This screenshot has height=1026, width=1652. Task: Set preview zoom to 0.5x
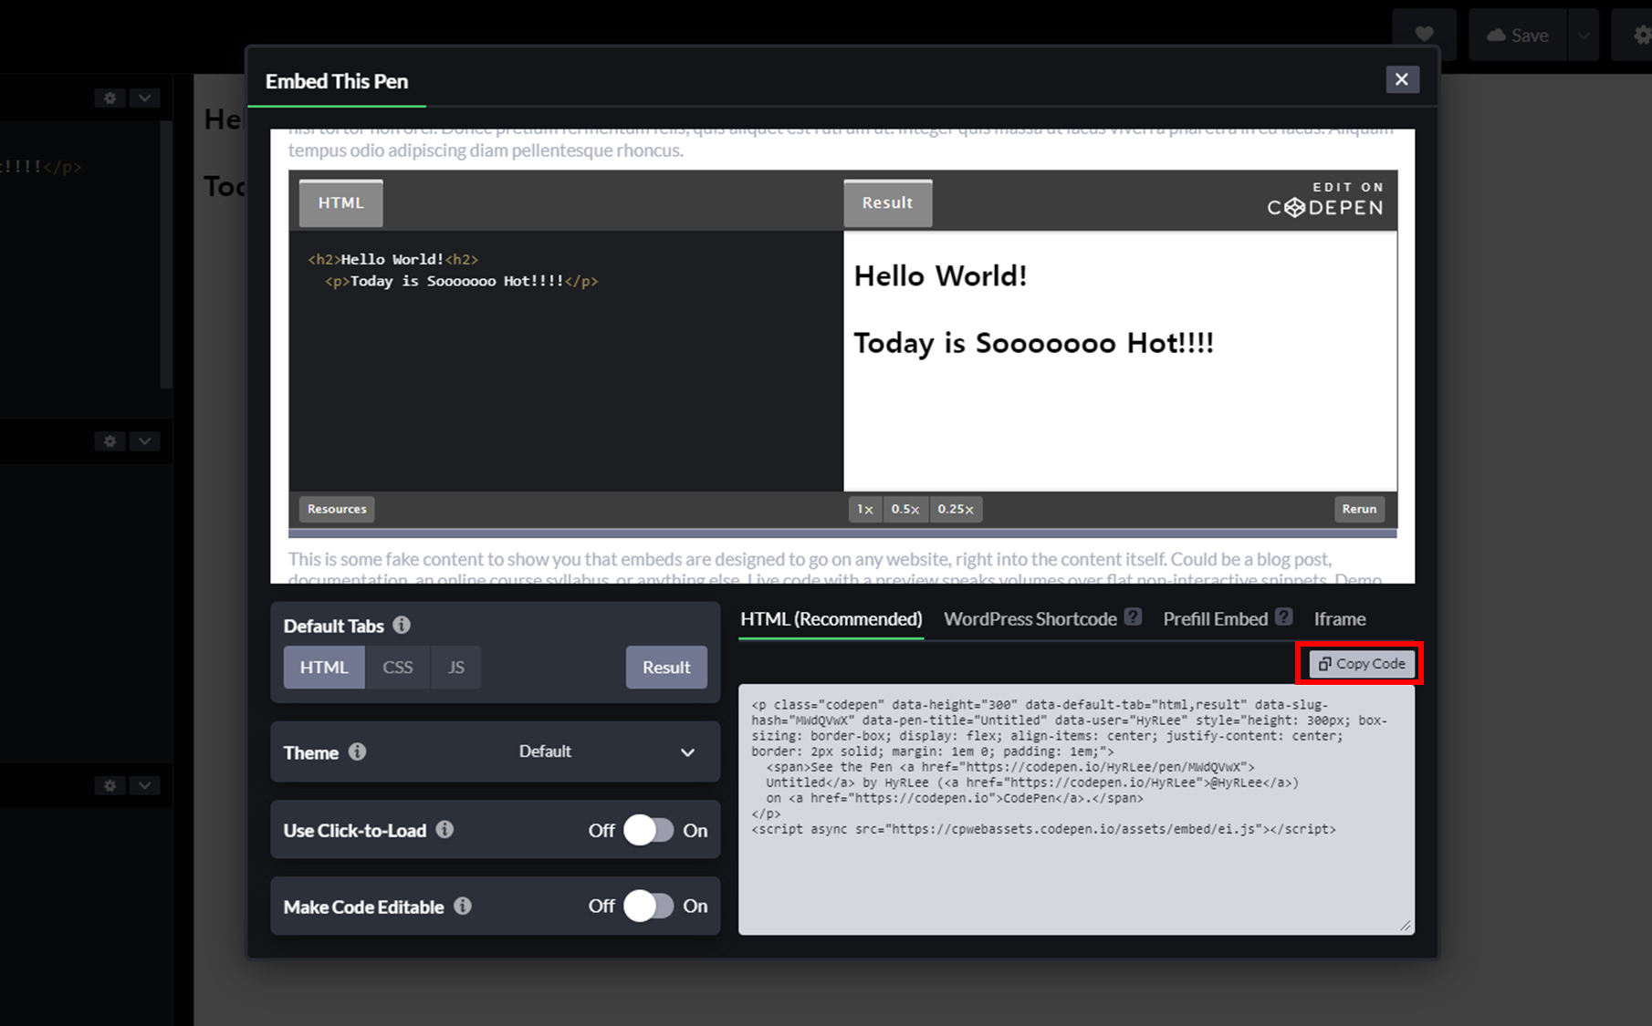pos(905,509)
